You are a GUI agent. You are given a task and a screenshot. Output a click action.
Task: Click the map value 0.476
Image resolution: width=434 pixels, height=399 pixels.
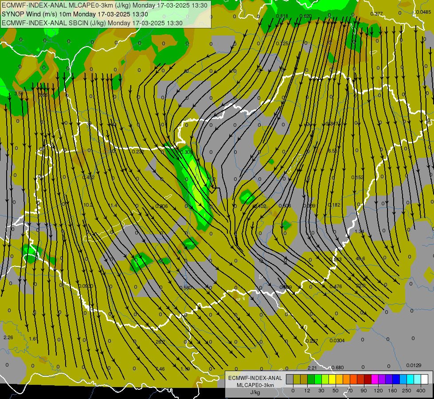tap(336, 286)
